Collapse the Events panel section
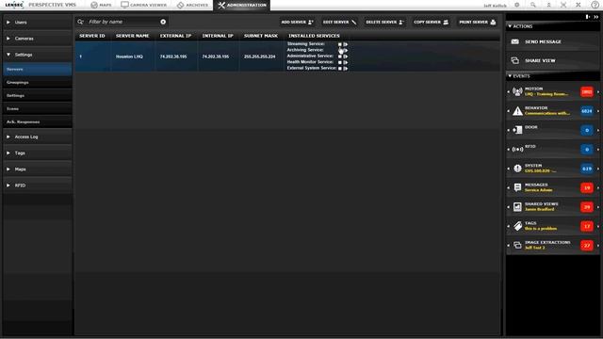This screenshot has height=339, width=603. (x=510, y=76)
